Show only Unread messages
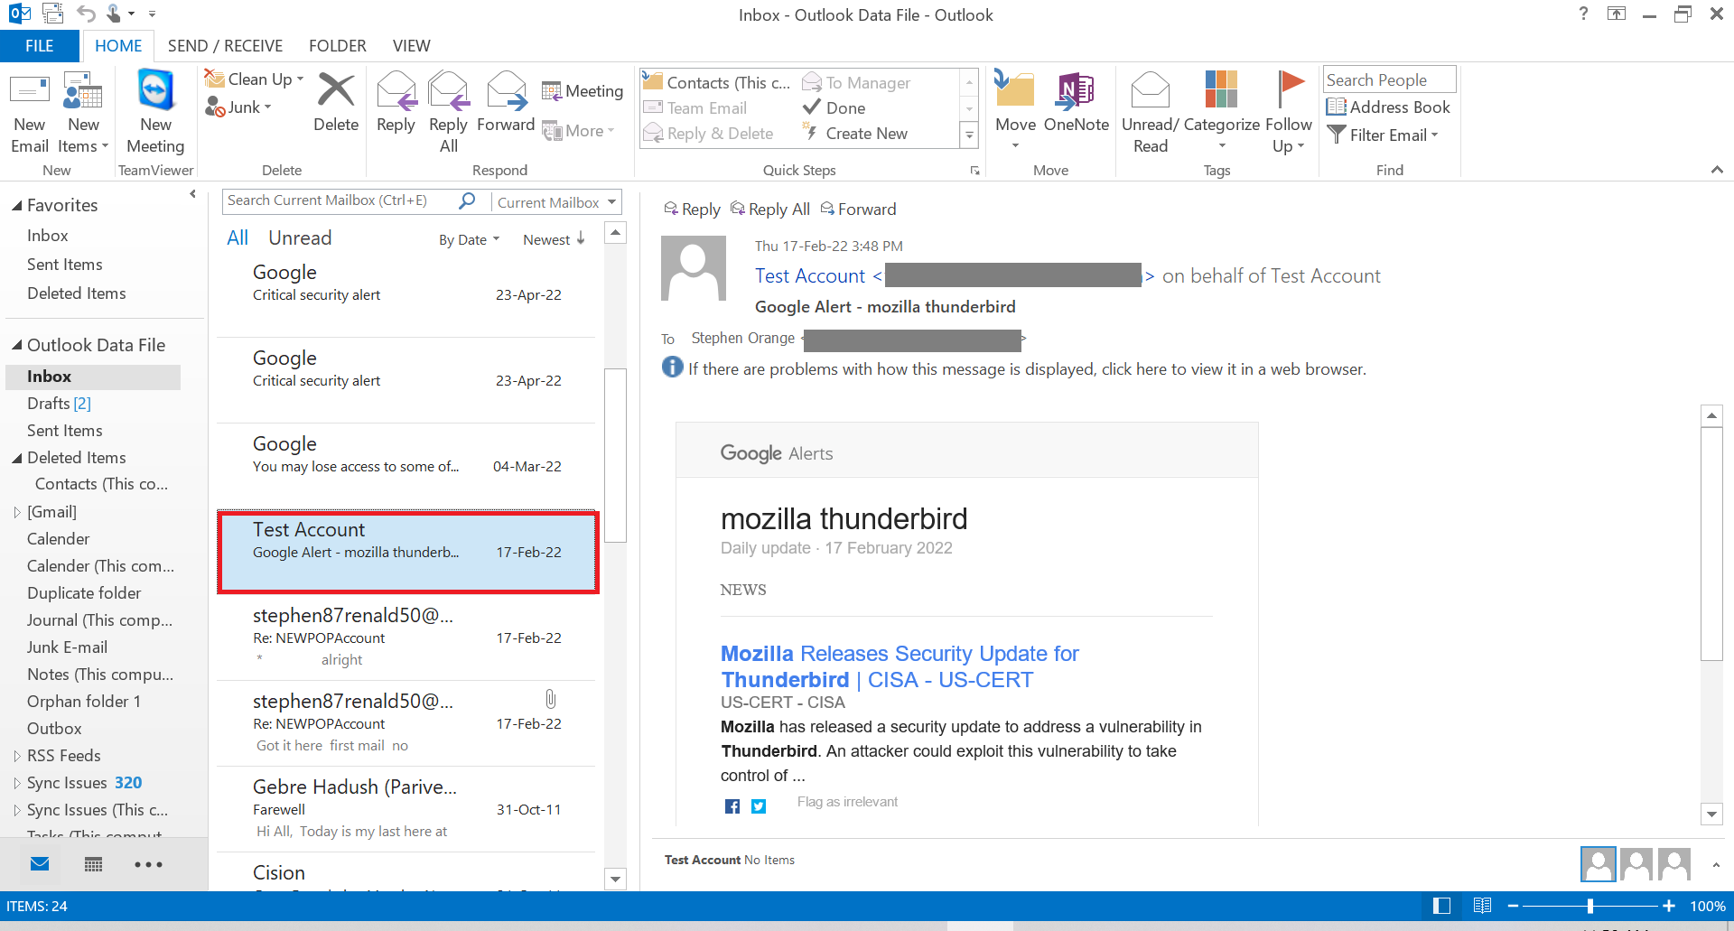Screen dimensions: 1734x931 coord(300,238)
